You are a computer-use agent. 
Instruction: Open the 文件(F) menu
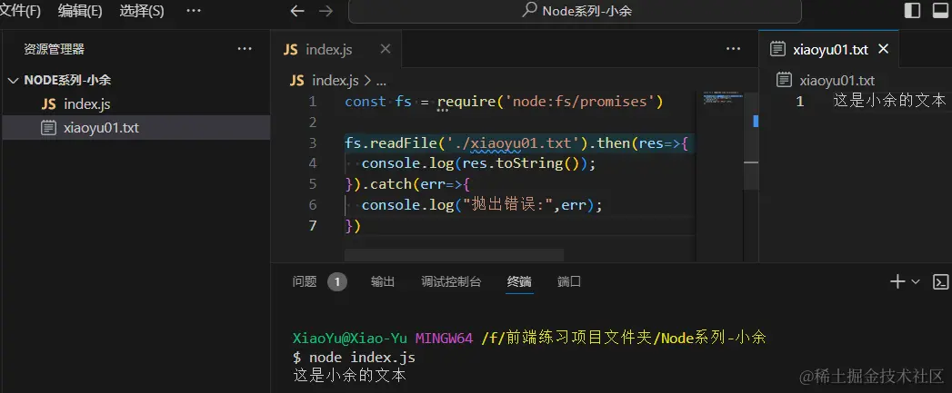20,11
